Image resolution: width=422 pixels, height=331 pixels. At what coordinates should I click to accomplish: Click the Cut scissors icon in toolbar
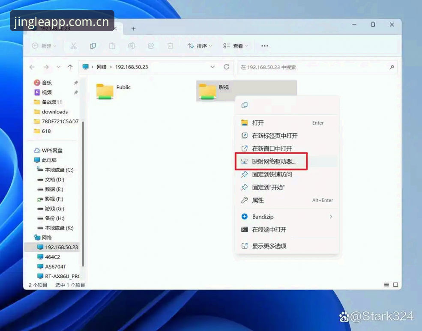(73, 46)
